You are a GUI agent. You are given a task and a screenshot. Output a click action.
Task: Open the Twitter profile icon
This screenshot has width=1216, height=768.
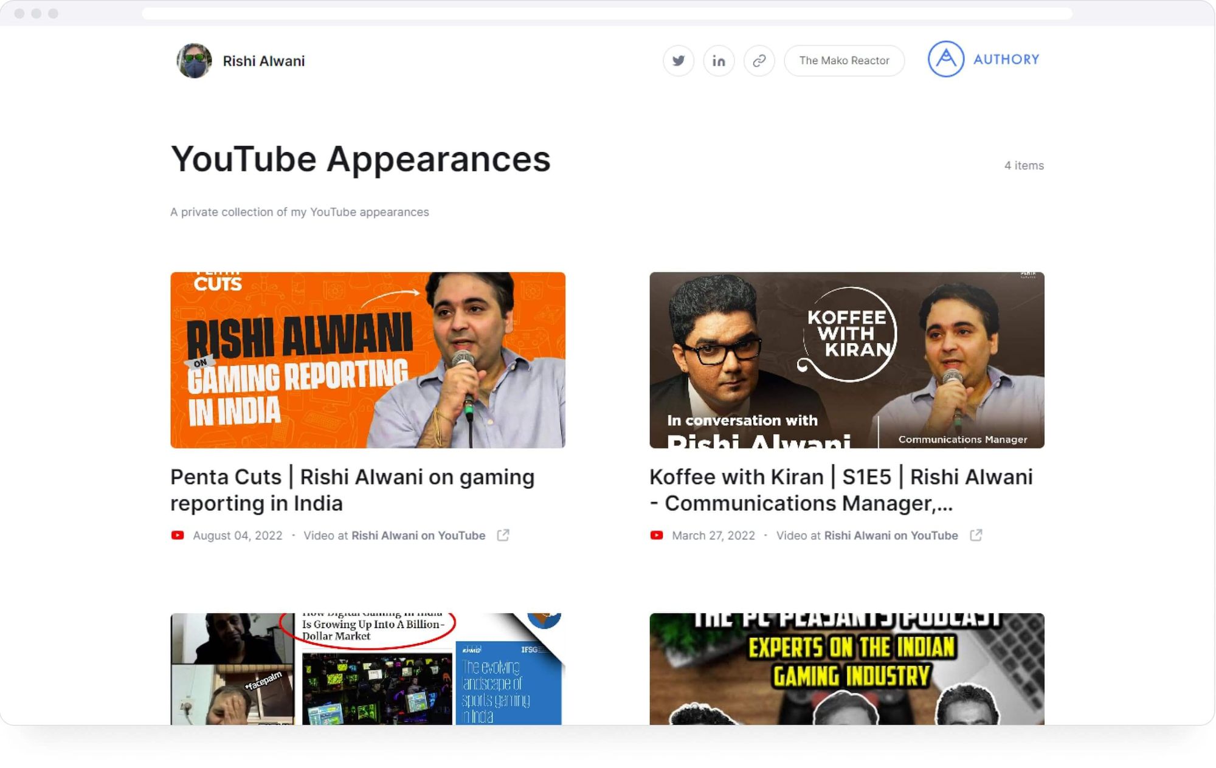[x=678, y=61]
